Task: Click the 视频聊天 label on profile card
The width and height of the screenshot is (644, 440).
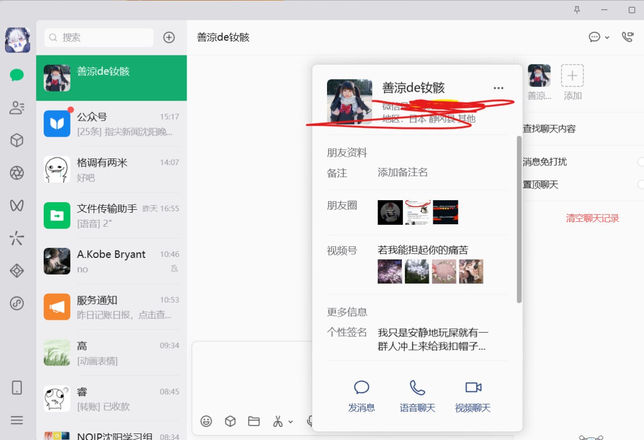Action: pos(473,408)
